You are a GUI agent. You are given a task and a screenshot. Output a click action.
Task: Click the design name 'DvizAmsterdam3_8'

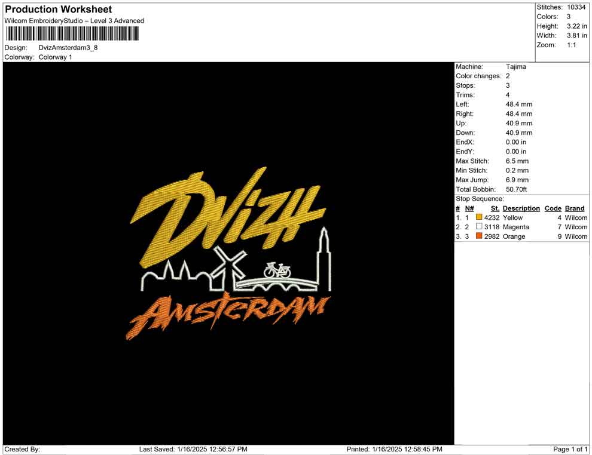click(68, 48)
